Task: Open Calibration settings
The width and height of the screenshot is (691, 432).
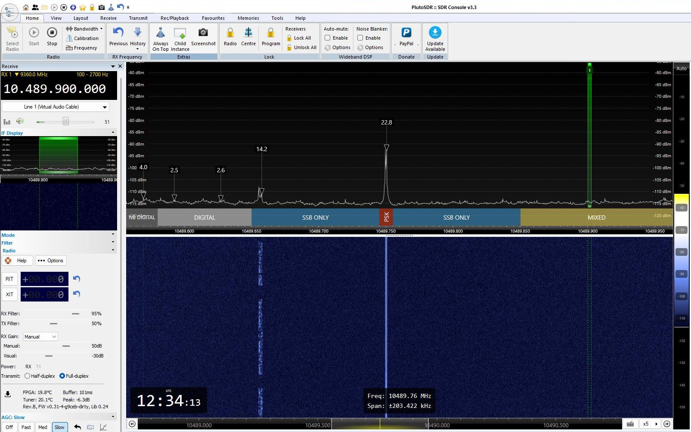Action: (82, 38)
